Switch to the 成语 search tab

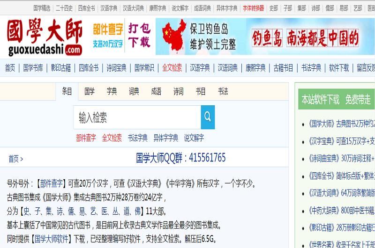pos(156,91)
